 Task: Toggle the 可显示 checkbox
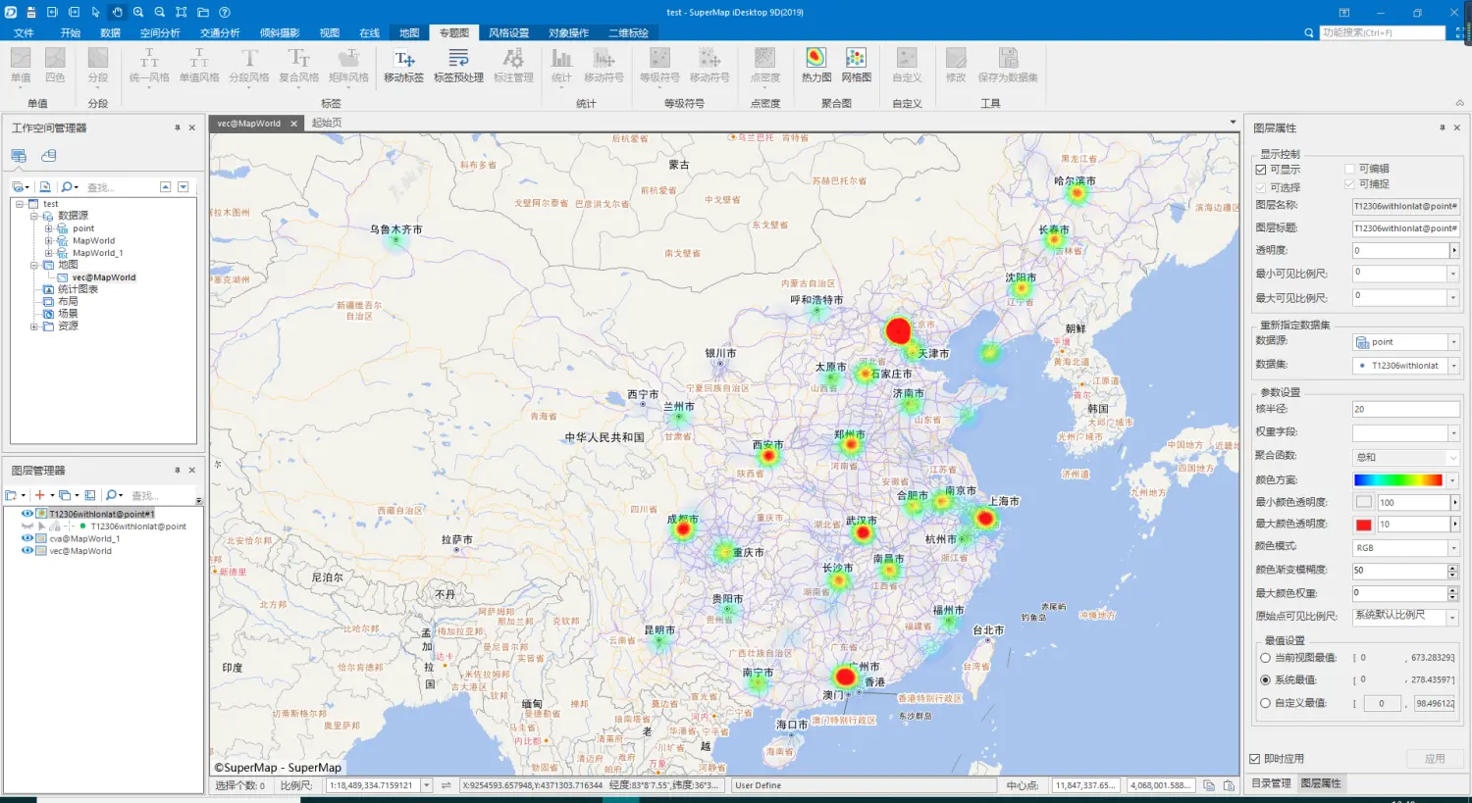(1261, 170)
